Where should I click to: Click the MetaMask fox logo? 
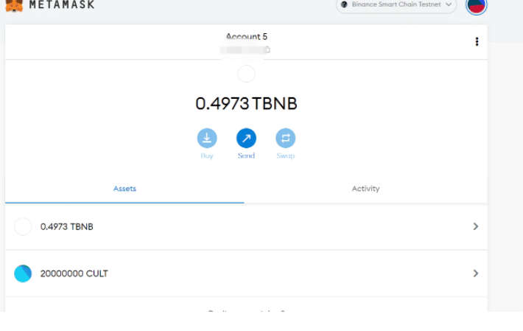coord(14,5)
